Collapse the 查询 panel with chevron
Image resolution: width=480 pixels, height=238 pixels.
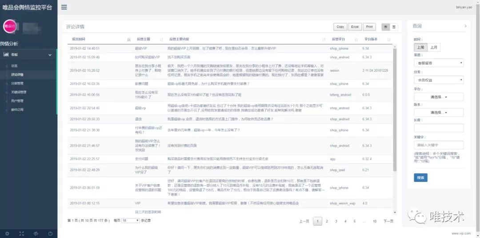coord(465,26)
